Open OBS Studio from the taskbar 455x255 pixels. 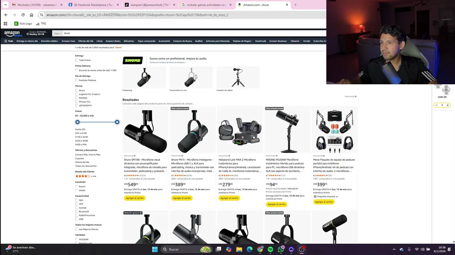(x=302, y=249)
